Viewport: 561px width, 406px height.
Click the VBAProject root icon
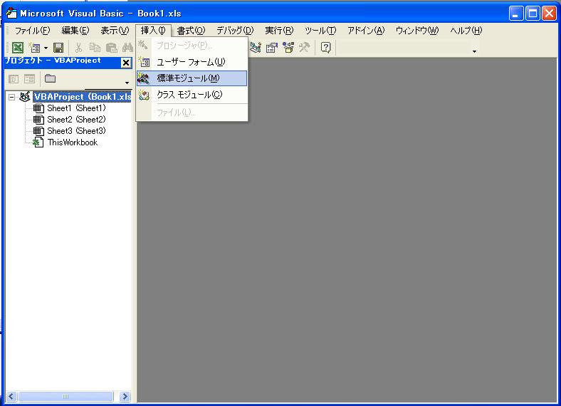[25, 97]
